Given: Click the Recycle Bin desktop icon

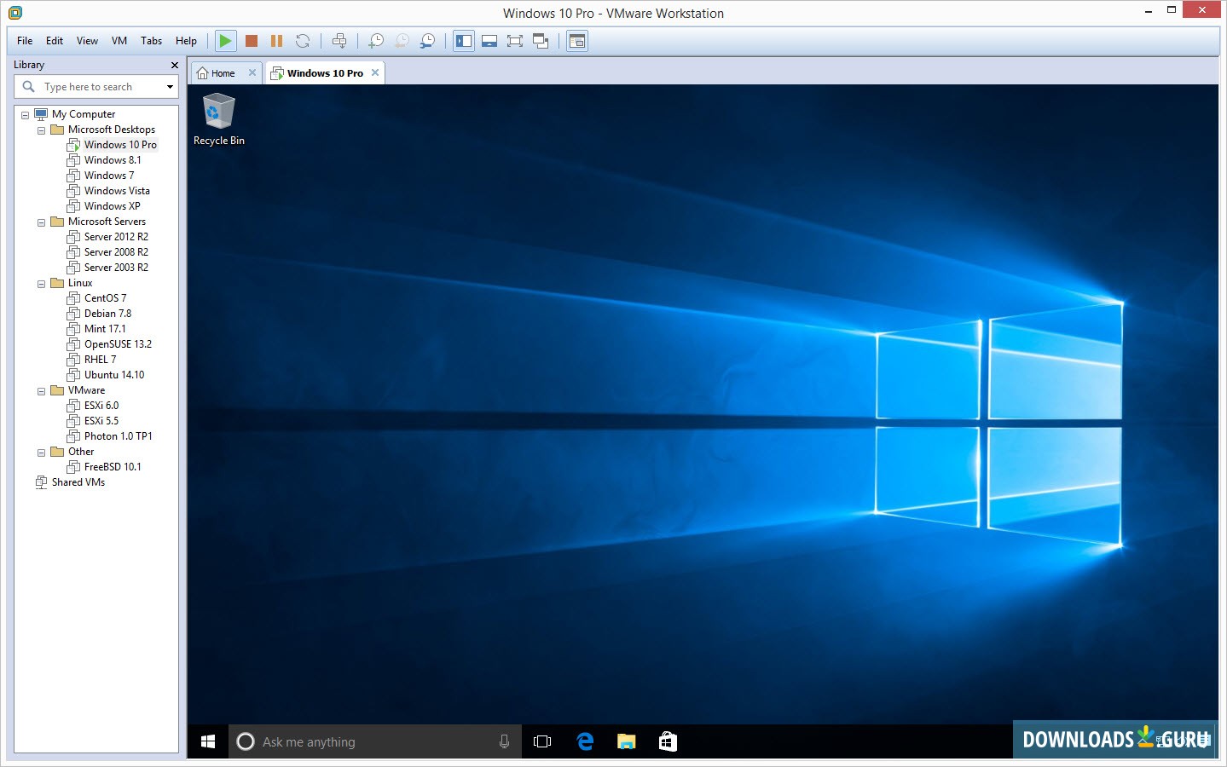Looking at the screenshot, I should 218,119.
